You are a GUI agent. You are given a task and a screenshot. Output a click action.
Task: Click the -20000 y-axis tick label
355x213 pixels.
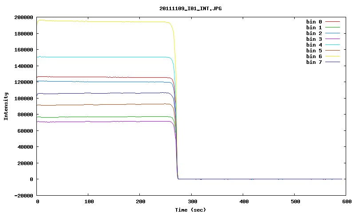click(x=24, y=196)
